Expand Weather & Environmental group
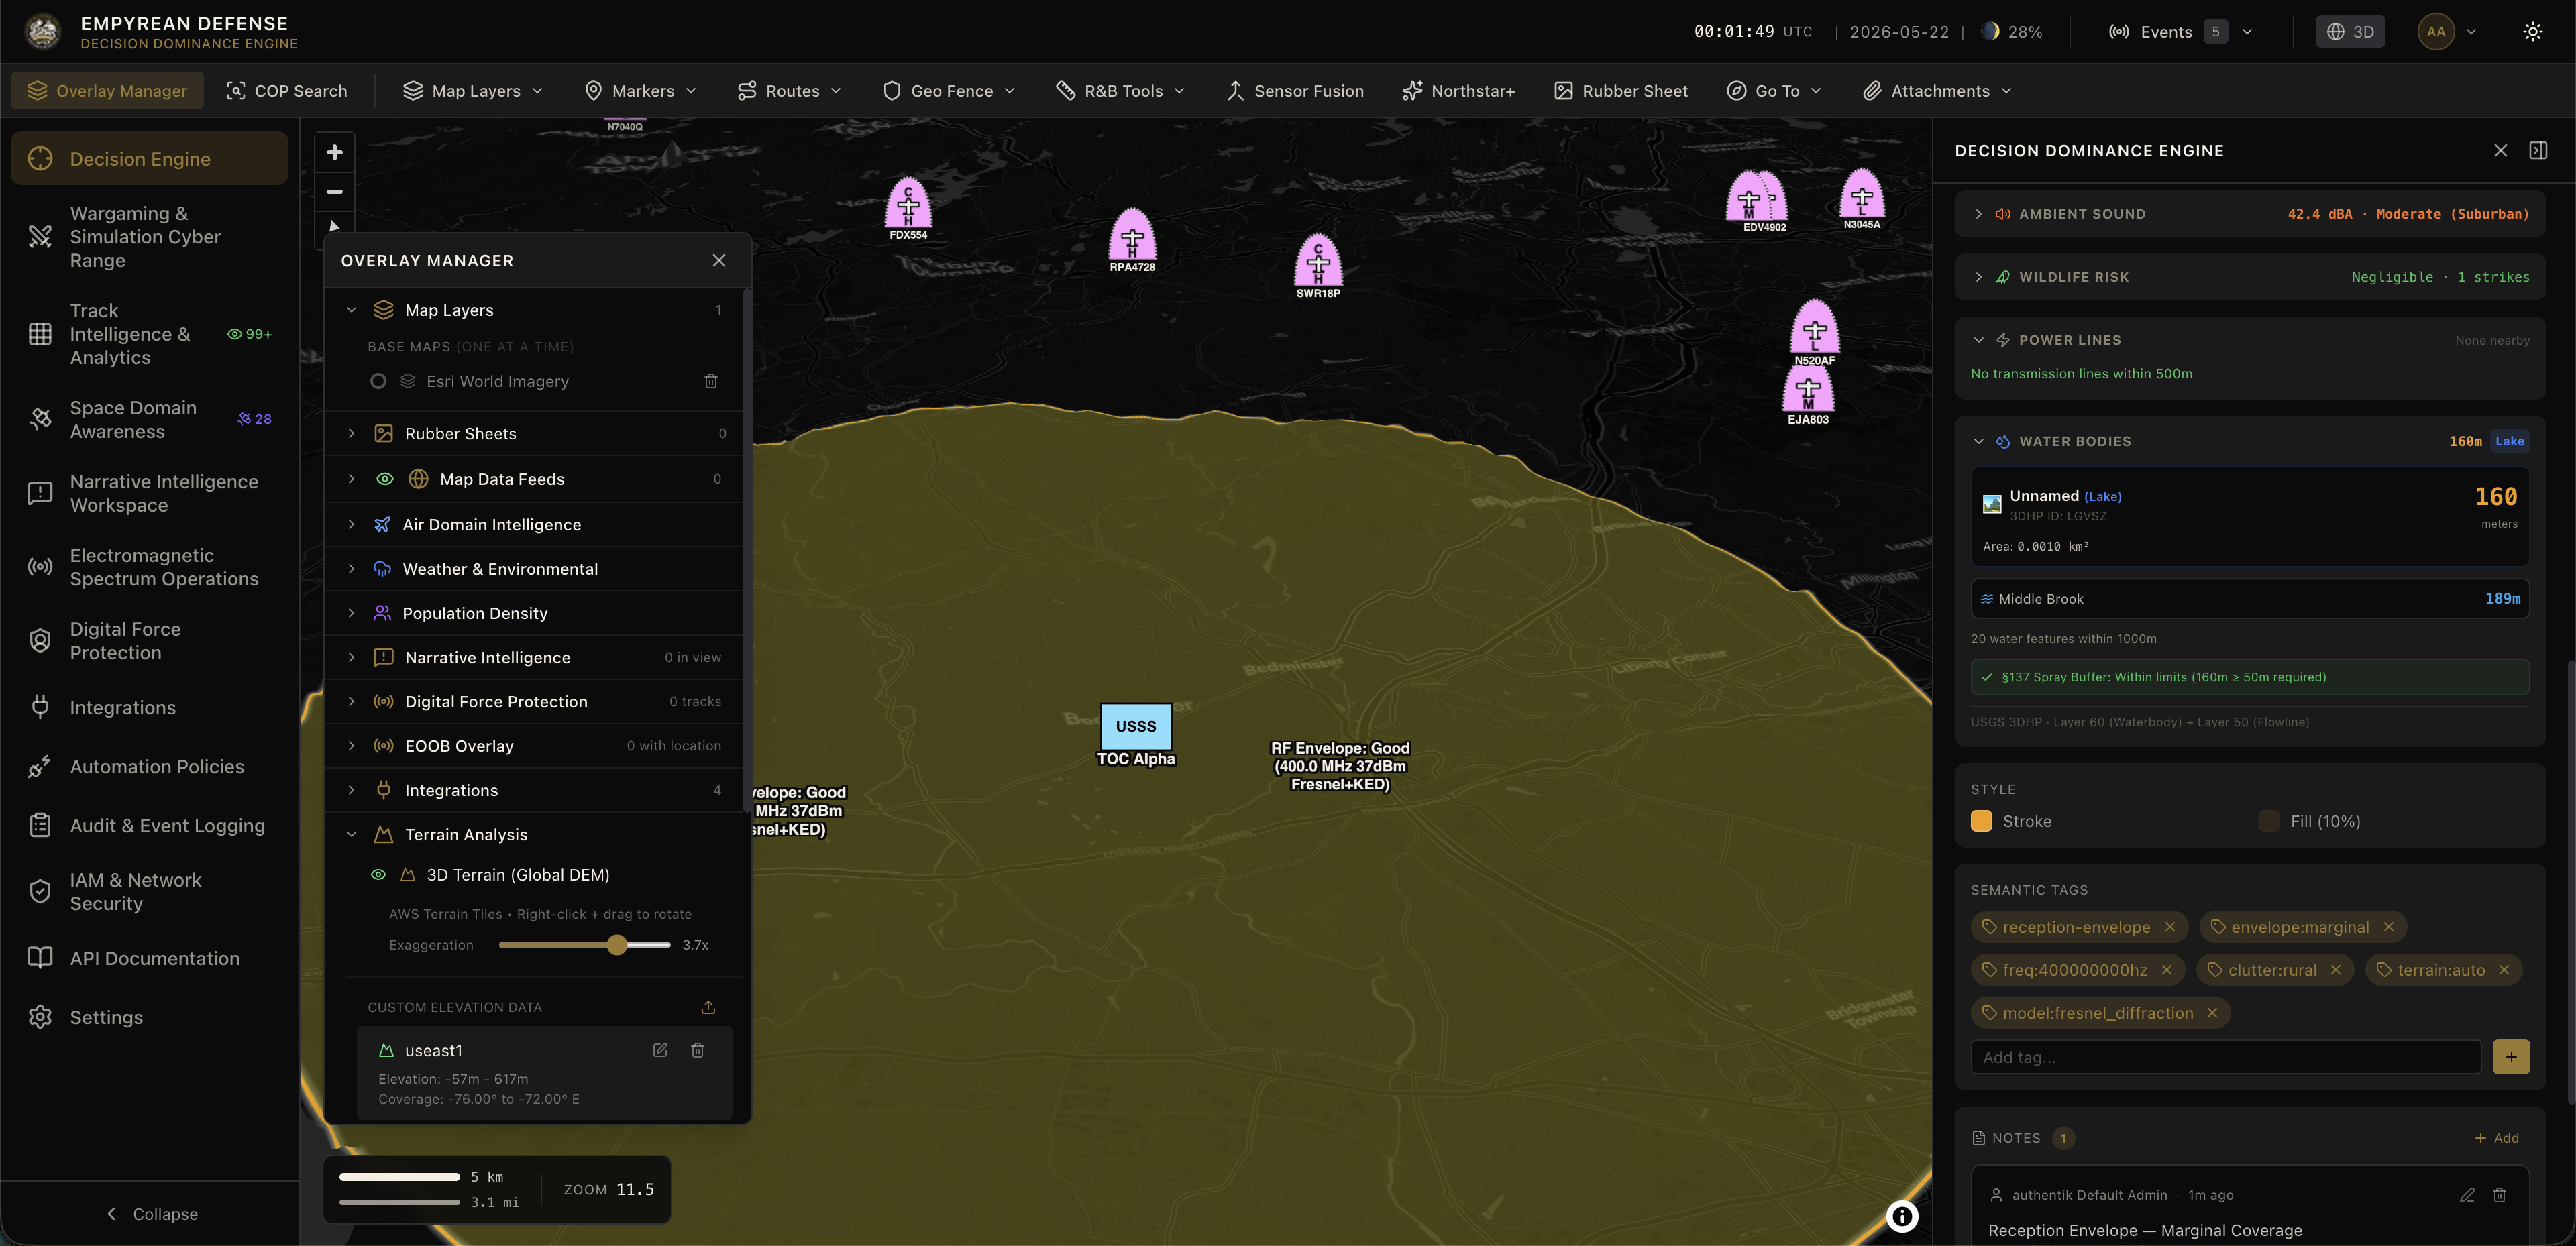The image size is (2576, 1246). click(x=351, y=569)
